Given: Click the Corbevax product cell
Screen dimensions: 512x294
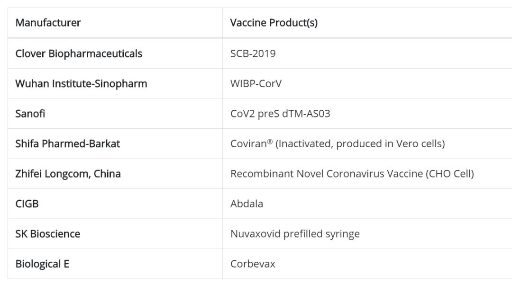Looking at the screenshot, I should 253,264.
